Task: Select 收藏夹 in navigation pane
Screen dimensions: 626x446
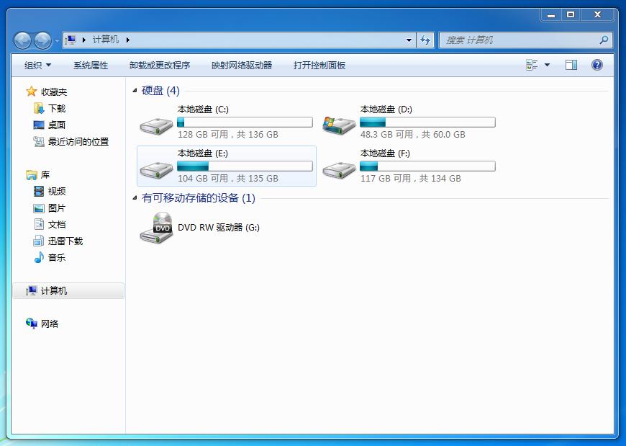Action: [x=54, y=92]
